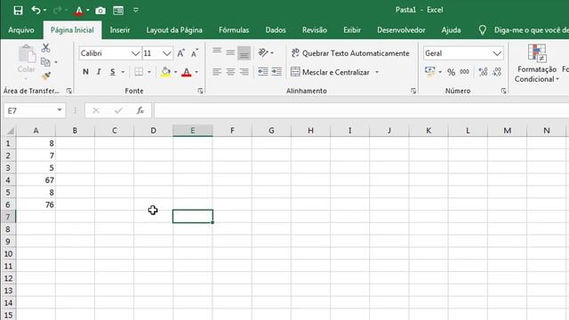569x320 pixels.
Task: Click into the formula bar
Action: 361,110
